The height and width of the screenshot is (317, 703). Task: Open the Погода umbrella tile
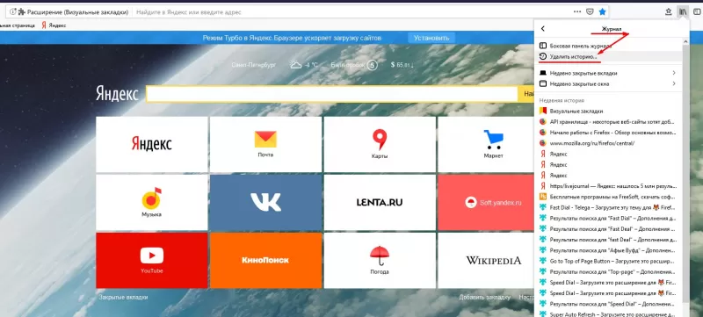click(x=380, y=260)
